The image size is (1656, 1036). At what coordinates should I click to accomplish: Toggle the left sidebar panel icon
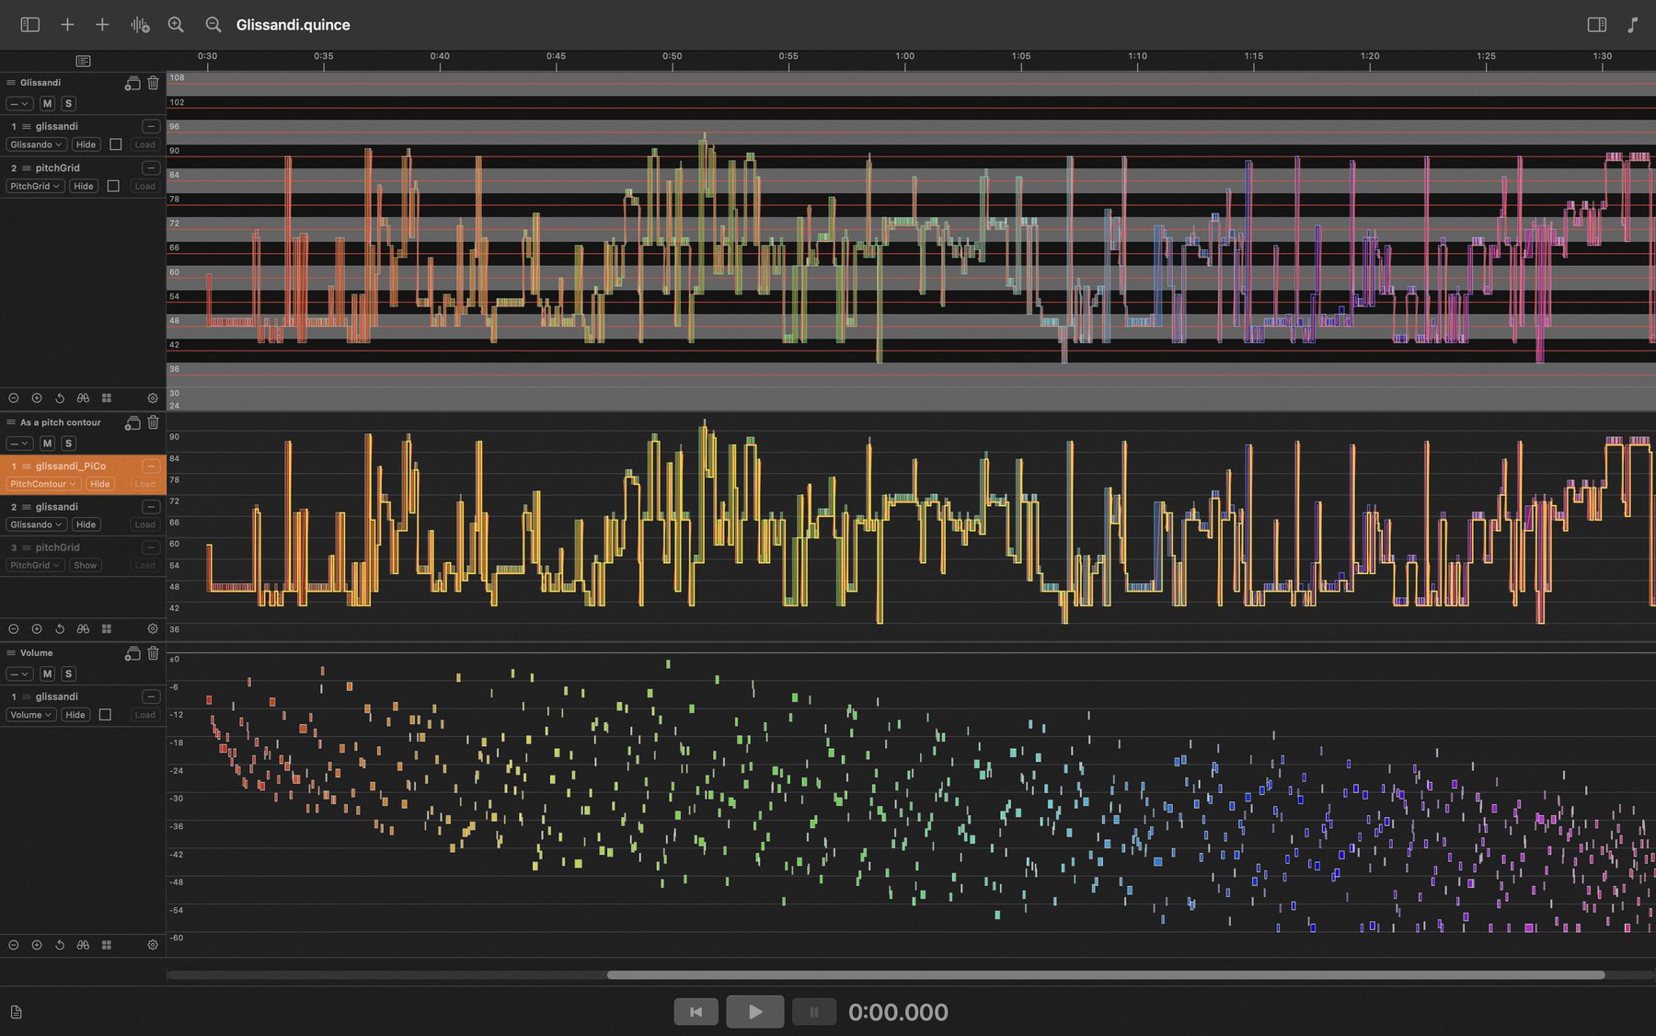tap(30, 25)
